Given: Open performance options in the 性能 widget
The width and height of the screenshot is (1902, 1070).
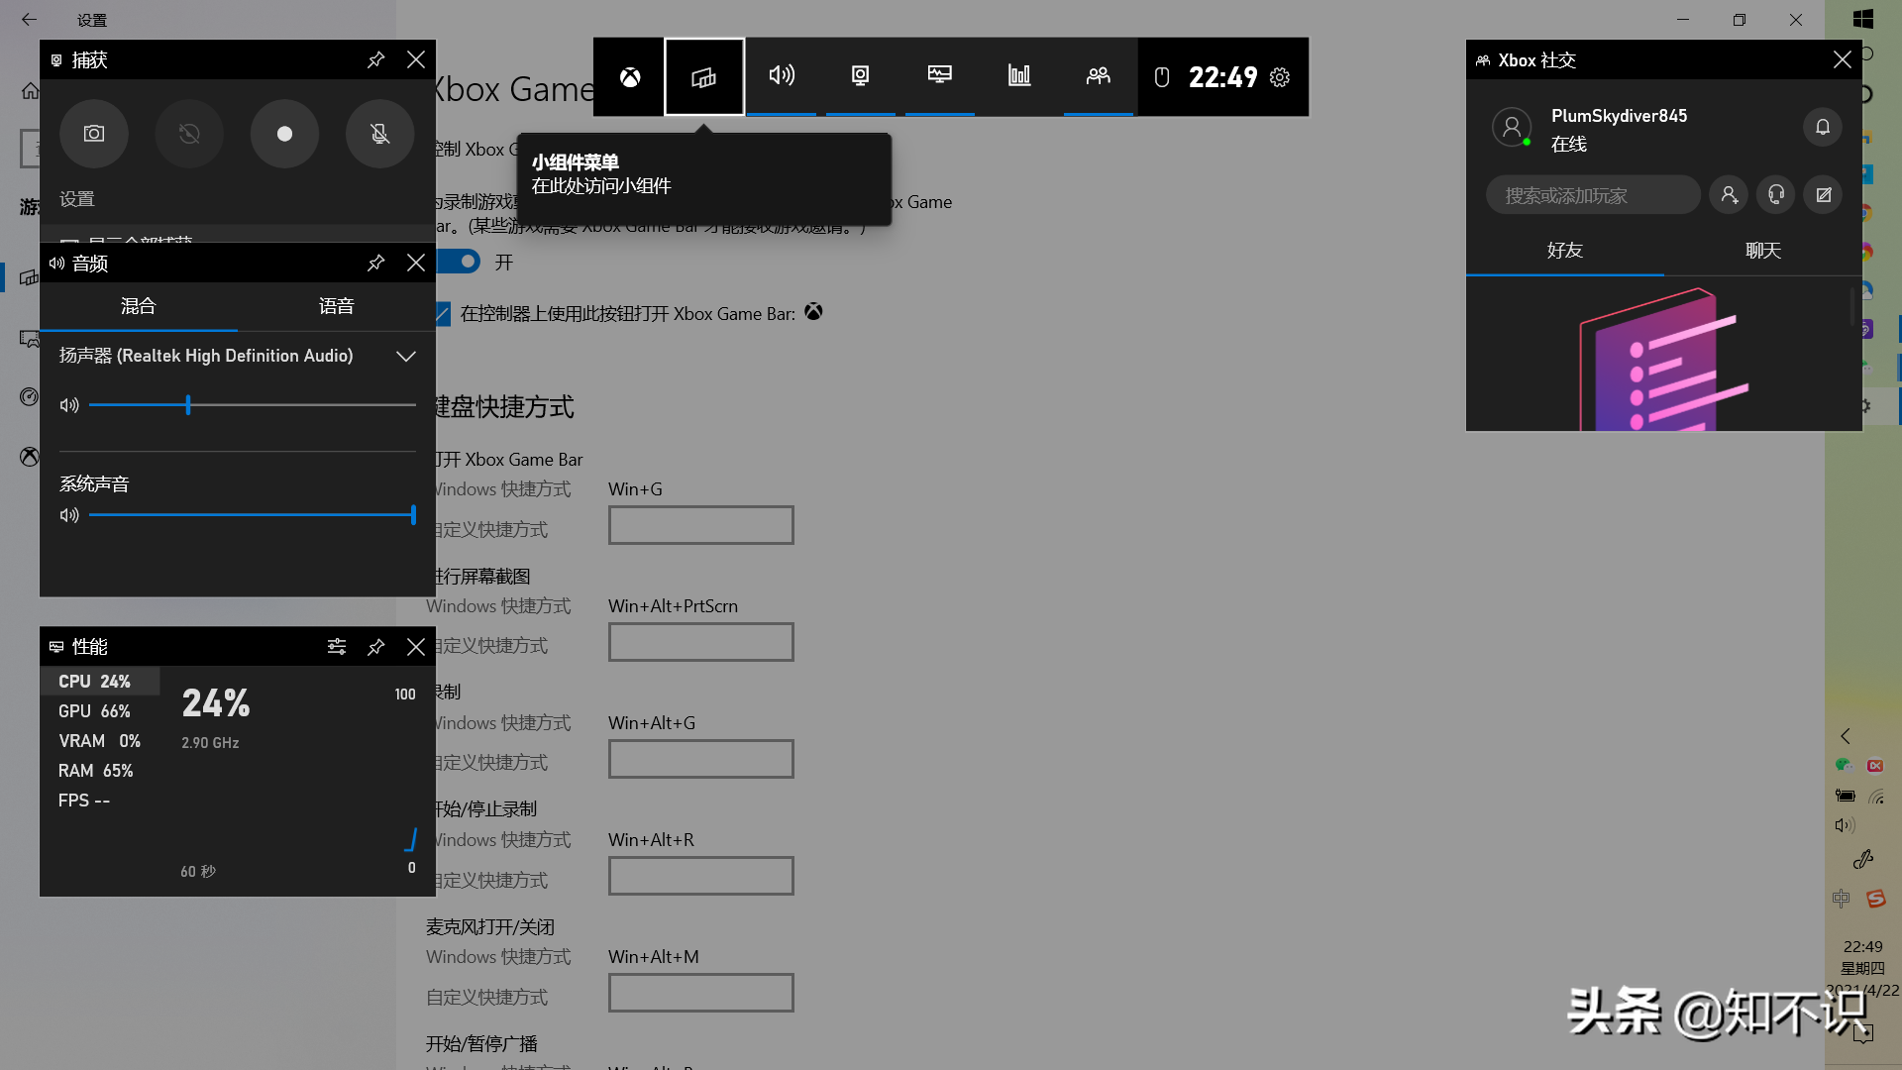Looking at the screenshot, I should coord(337,646).
